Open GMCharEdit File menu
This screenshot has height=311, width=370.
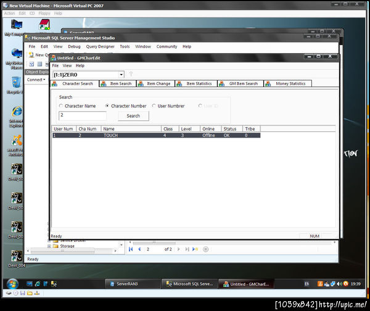pyautogui.click(x=55, y=65)
